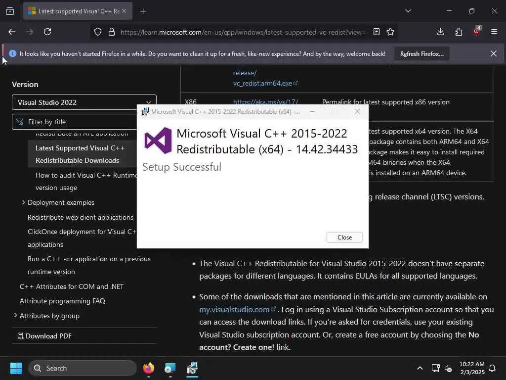Viewport: 506px width, 380px height.
Task: Open the second taskbar app with monitor icon
Action: 170,368
